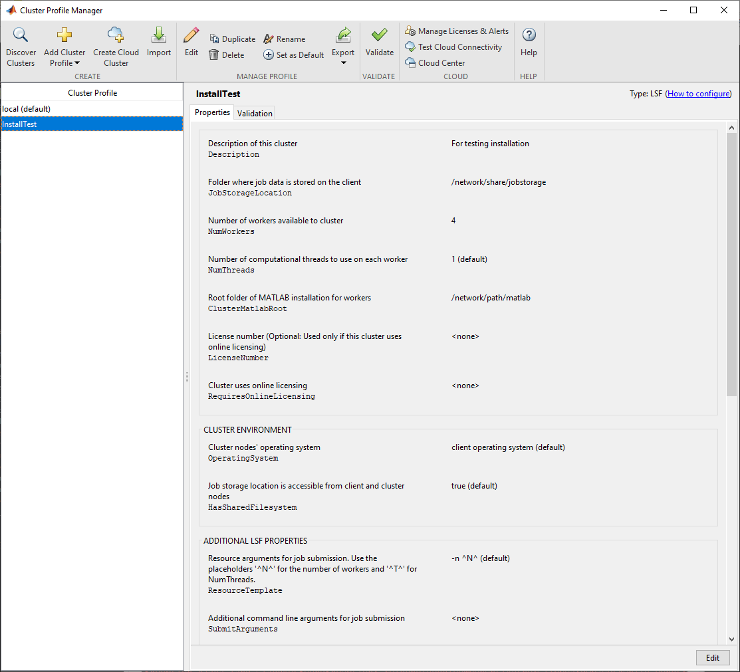
Task: Click the Duplicate pages icon
Action: pos(214,39)
